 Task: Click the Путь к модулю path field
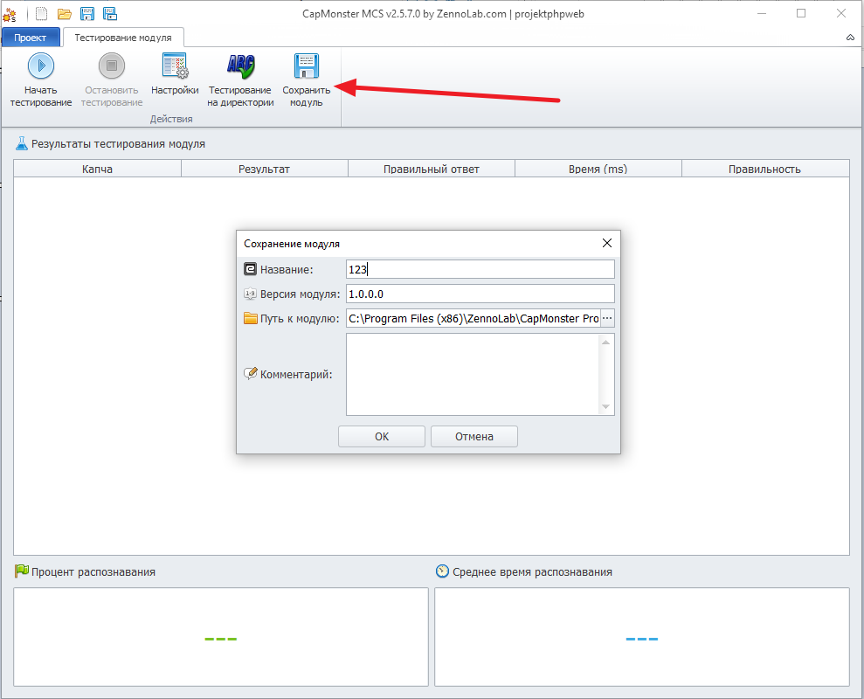[x=473, y=318]
